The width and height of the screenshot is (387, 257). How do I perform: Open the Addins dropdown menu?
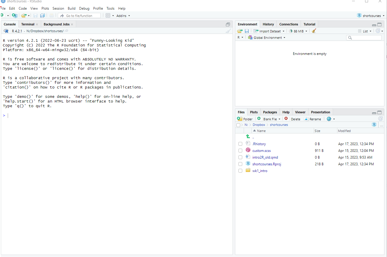123,16
